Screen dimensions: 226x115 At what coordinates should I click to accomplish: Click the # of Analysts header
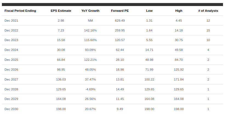point(208,11)
